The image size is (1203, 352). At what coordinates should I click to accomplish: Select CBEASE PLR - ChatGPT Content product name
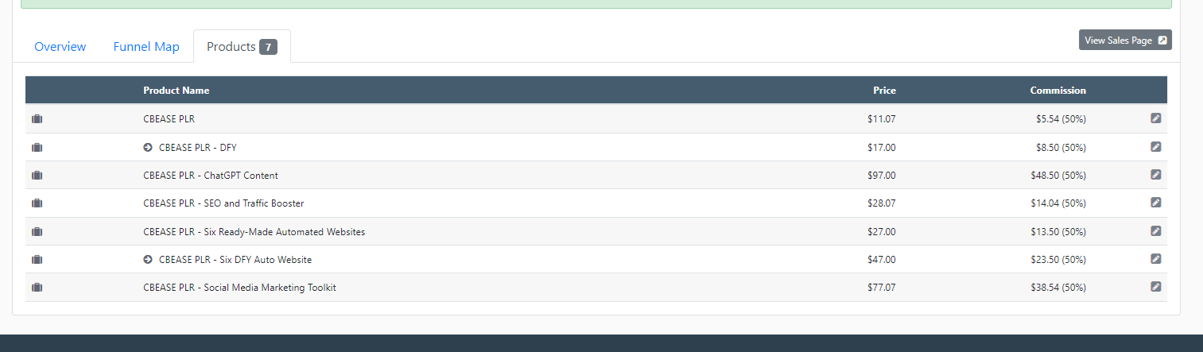210,176
